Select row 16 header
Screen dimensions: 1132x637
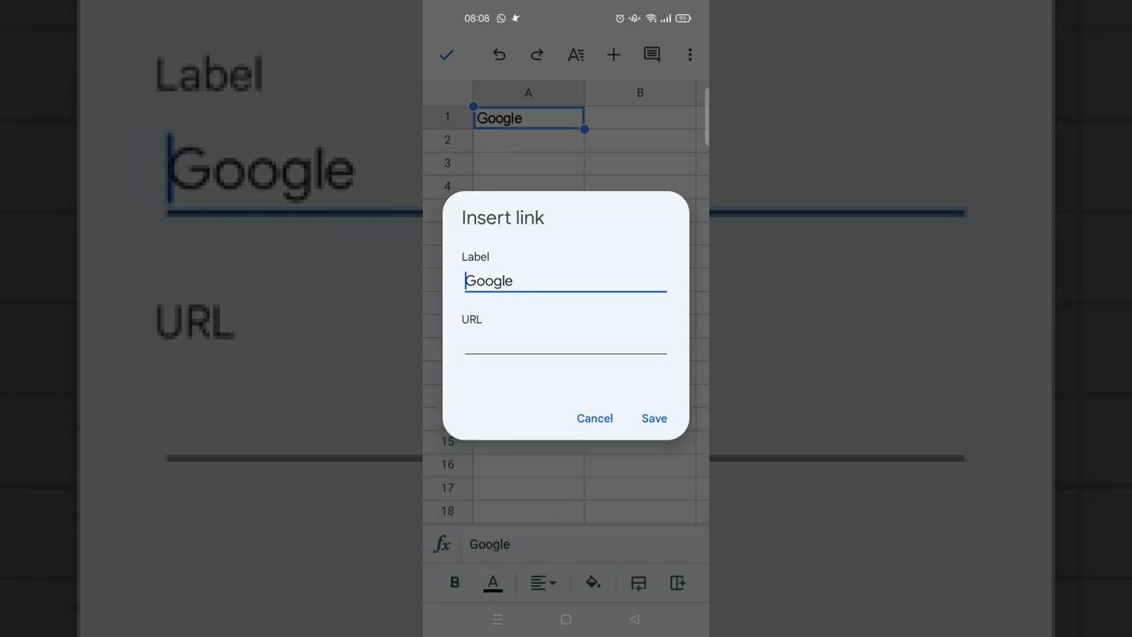click(447, 464)
